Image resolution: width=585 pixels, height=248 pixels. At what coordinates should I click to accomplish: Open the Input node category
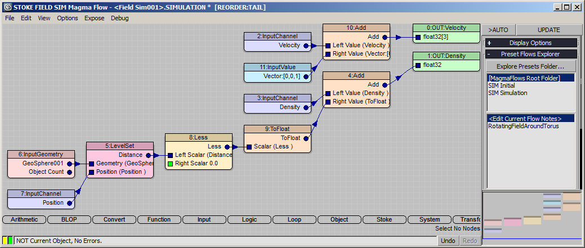[x=204, y=220]
